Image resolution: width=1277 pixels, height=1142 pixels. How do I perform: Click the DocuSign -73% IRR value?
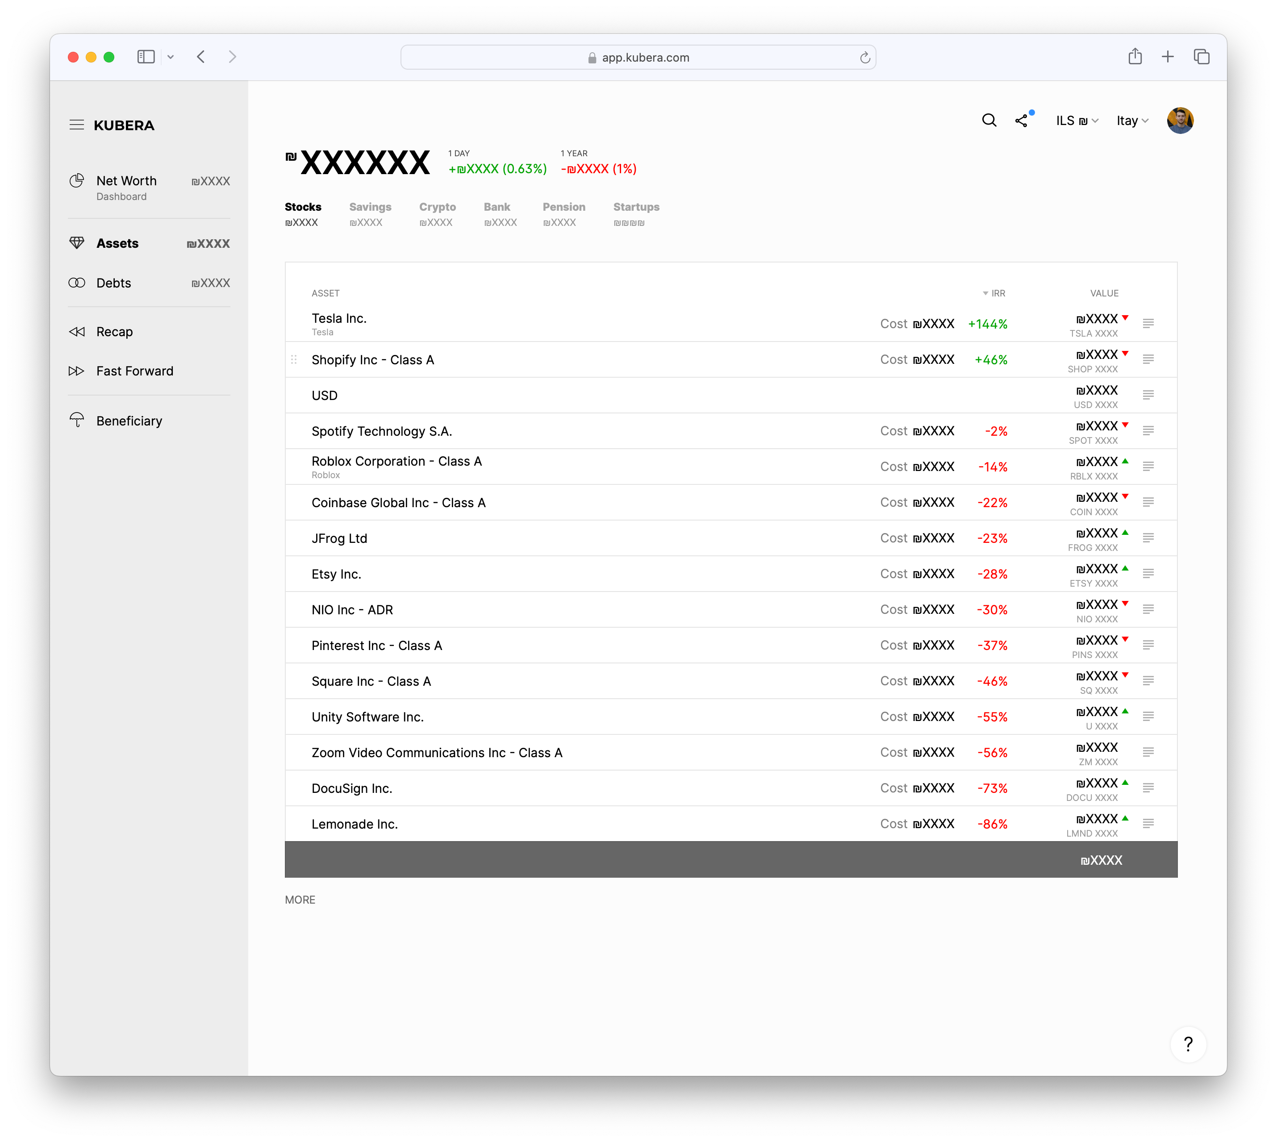pyautogui.click(x=992, y=788)
